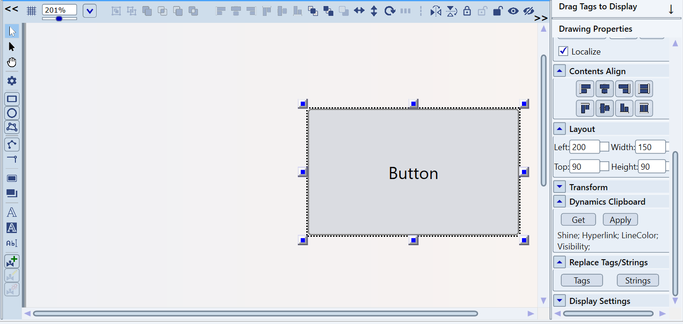This screenshot has width=683, height=324.
Task: Select the pan hand tool
Action: pyautogui.click(x=12, y=62)
